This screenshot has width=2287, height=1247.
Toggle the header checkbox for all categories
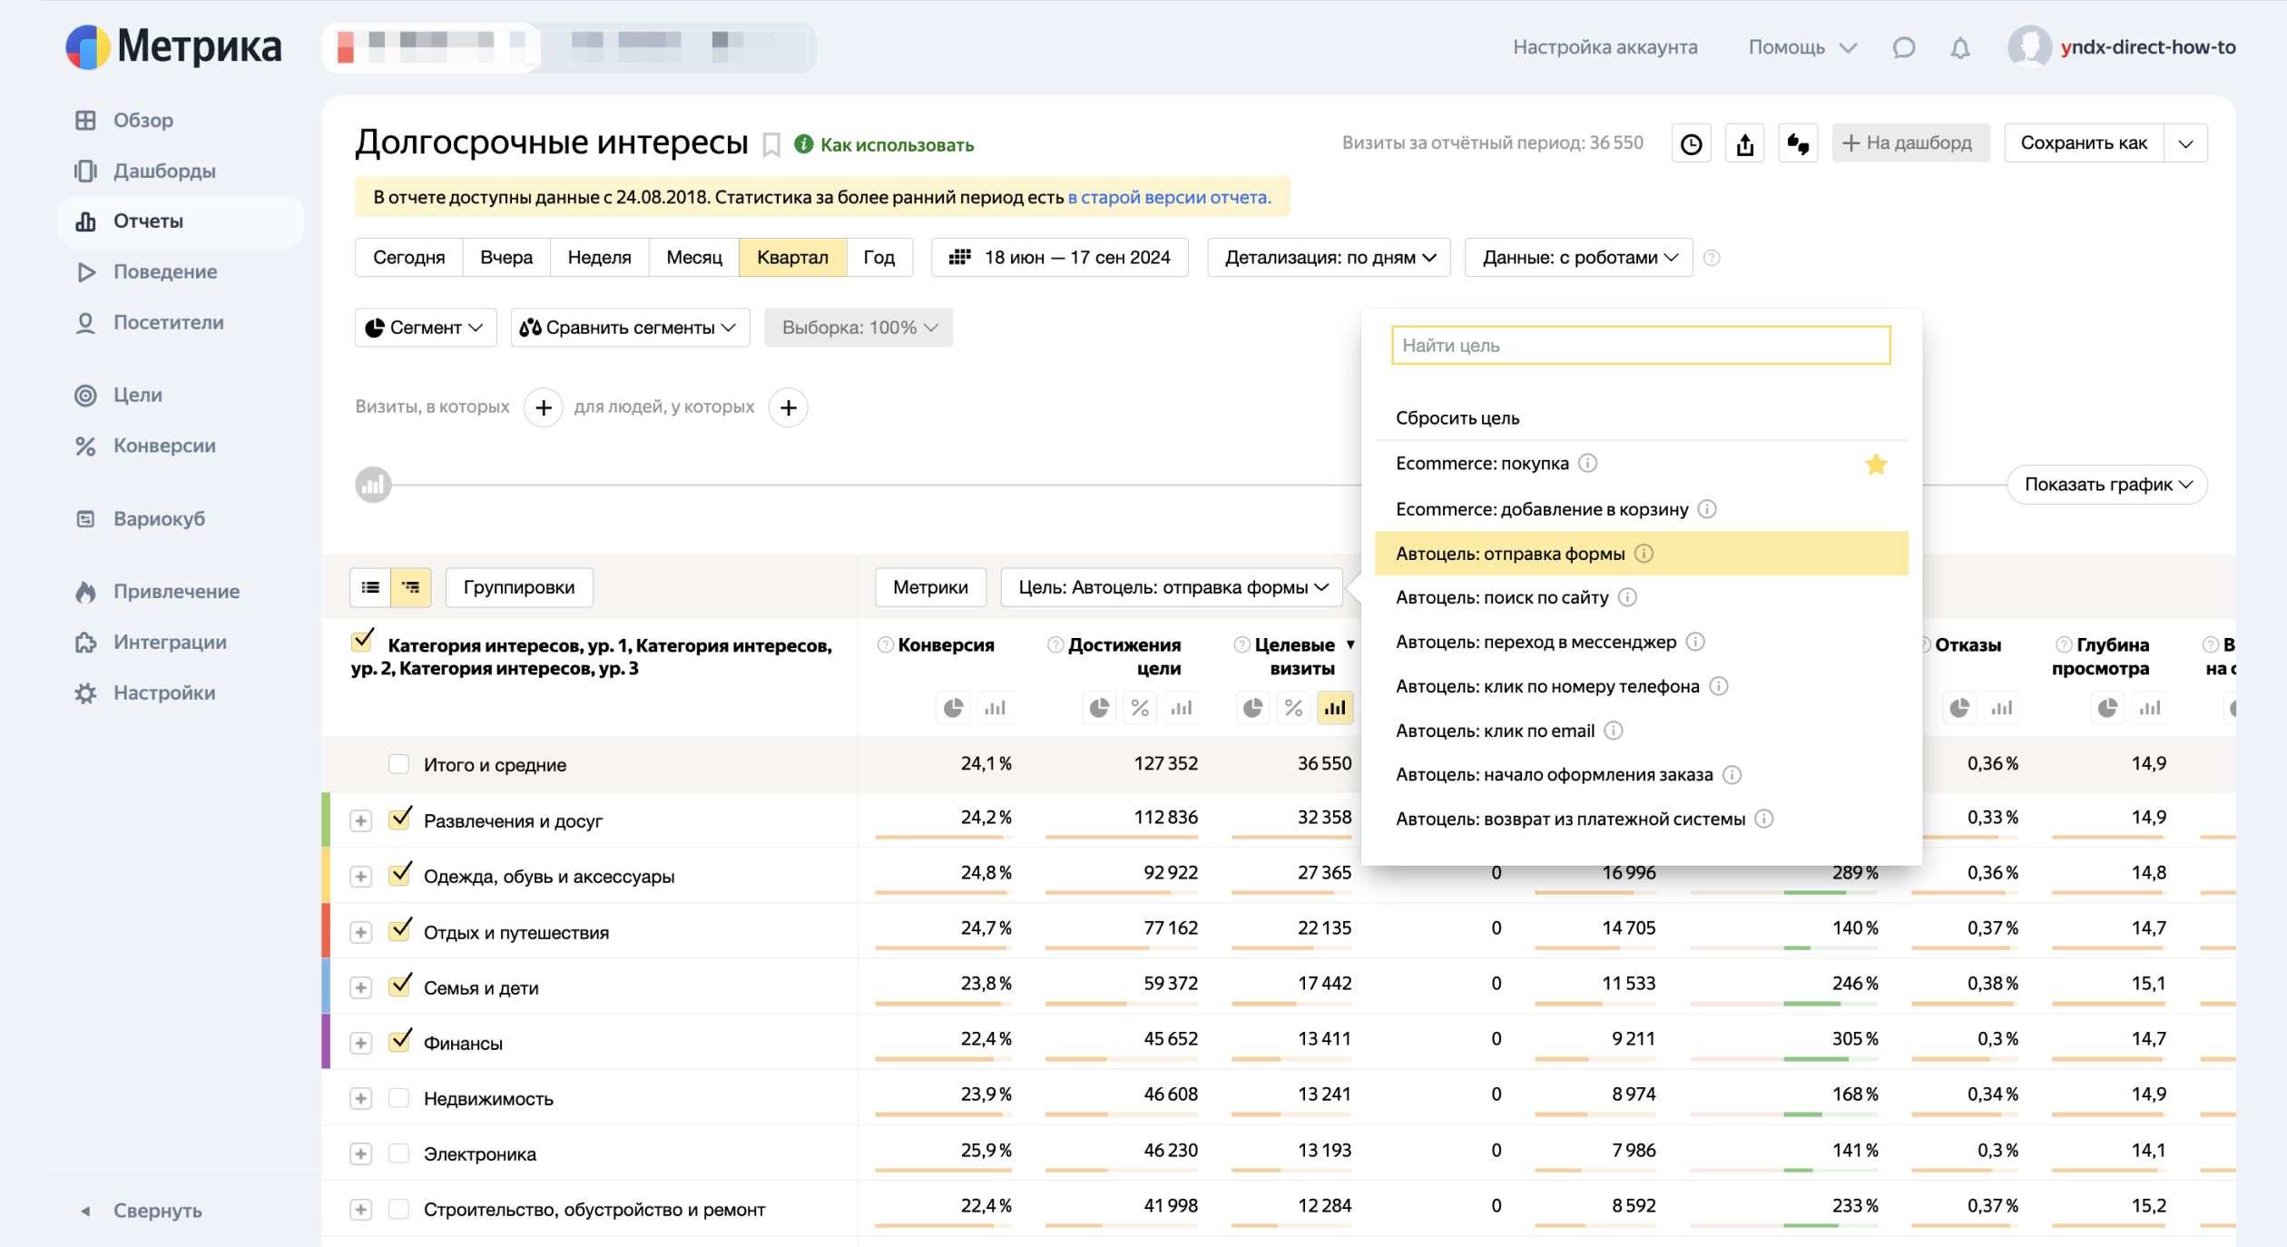pyautogui.click(x=362, y=641)
